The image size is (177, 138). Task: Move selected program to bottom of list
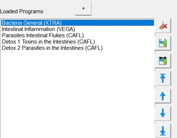(x=163, y=131)
